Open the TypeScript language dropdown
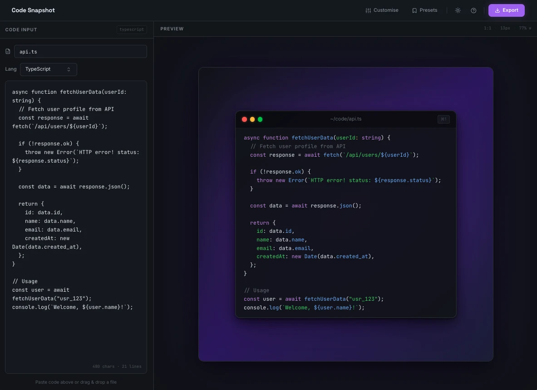The width and height of the screenshot is (537, 390). click(x=49, y=69)
